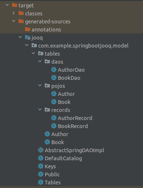
Task: Collapse the records package chevron
Action: [x=40, y=110]
